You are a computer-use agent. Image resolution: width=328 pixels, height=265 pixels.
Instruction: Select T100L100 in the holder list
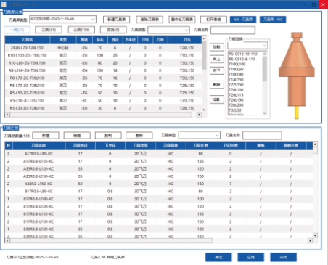point(237,64)
